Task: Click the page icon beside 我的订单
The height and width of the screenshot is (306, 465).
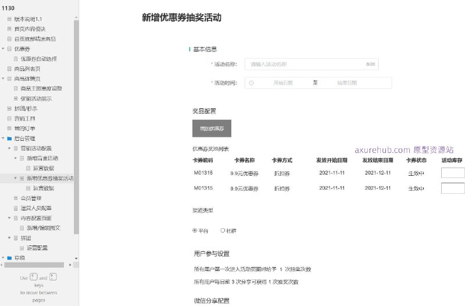Action: 9,128
